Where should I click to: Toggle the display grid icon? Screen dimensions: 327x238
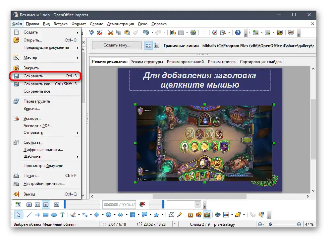[204, 33]
